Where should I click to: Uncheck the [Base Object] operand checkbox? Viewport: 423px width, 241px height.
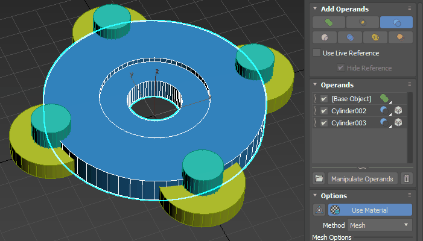[x=324, y=99]
